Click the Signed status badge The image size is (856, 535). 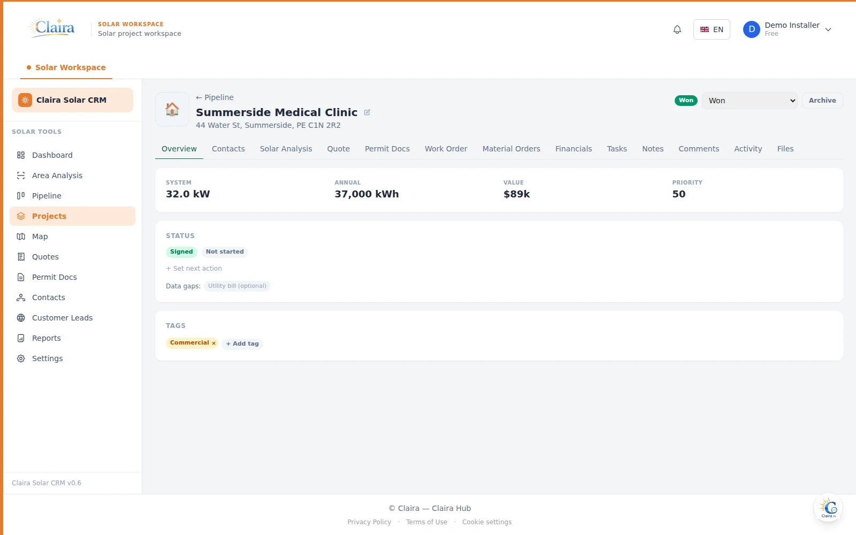[181, 251]
